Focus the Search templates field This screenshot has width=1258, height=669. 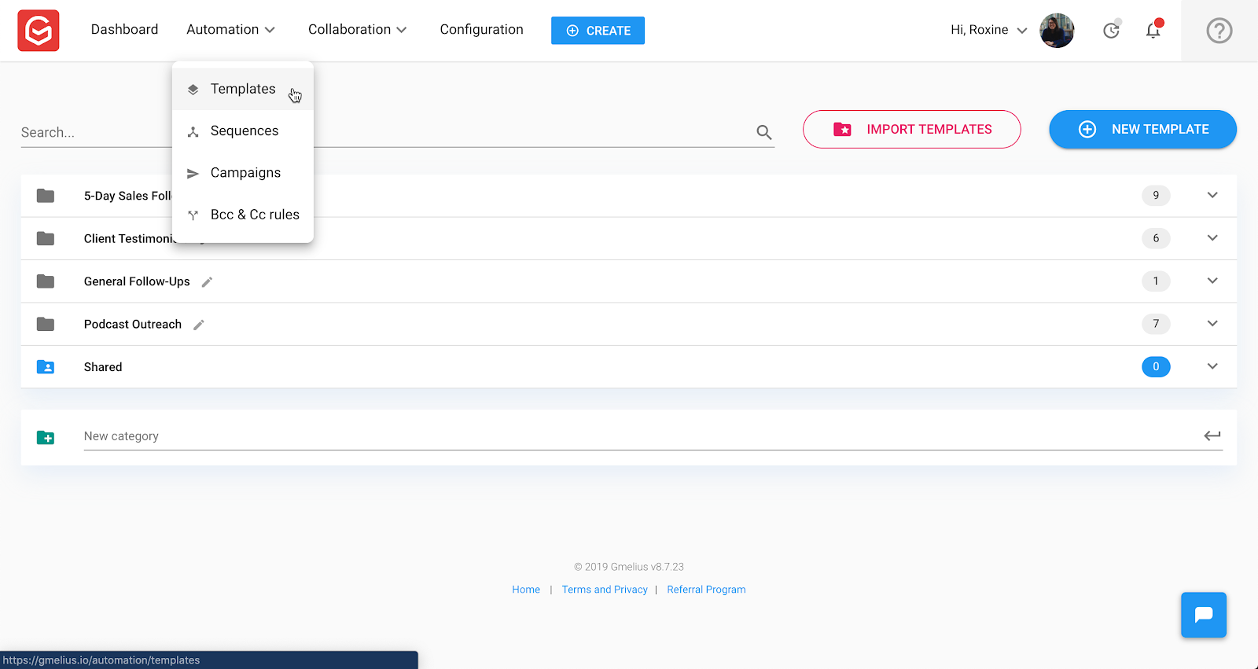click(397, 132)
